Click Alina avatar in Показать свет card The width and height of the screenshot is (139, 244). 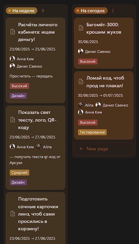[39, 147]
